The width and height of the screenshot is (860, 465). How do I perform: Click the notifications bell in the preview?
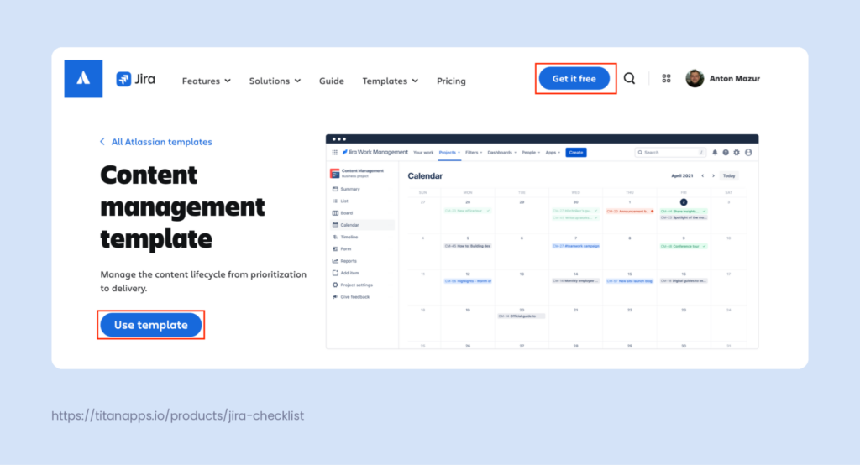point(715,153)
